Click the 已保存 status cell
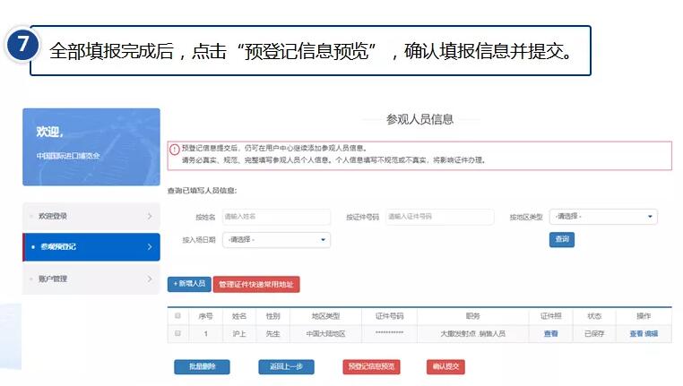683x386 pixels. (x=594, y=334)
